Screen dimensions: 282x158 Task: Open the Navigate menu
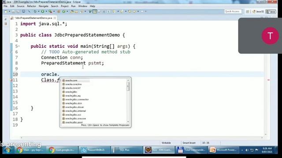tap(43, 6)
